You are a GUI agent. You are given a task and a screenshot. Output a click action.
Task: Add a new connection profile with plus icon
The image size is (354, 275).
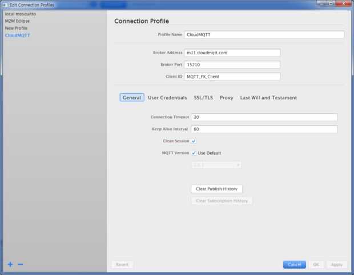point(10,264)
